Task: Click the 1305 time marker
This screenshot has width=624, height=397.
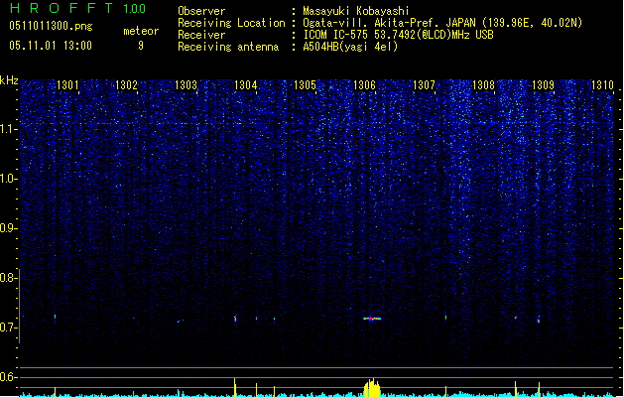Action: point(305,84)
